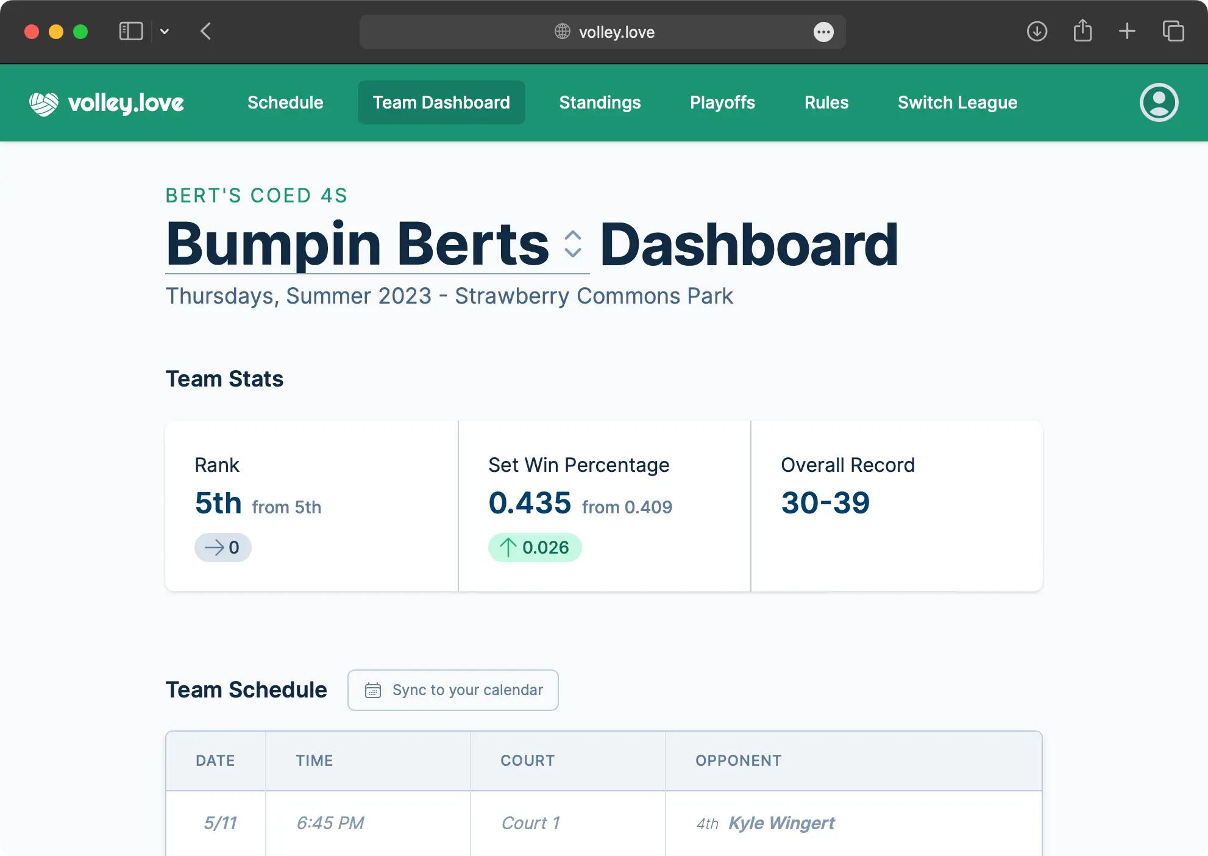Open the Standings tab
The image size is (1208, 856).
600,102
